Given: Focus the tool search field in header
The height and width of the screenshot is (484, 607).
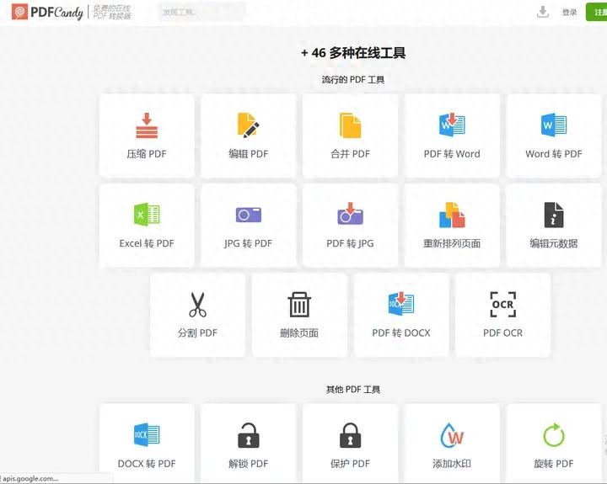Looking at the screenshot, I should coord(201,12).
